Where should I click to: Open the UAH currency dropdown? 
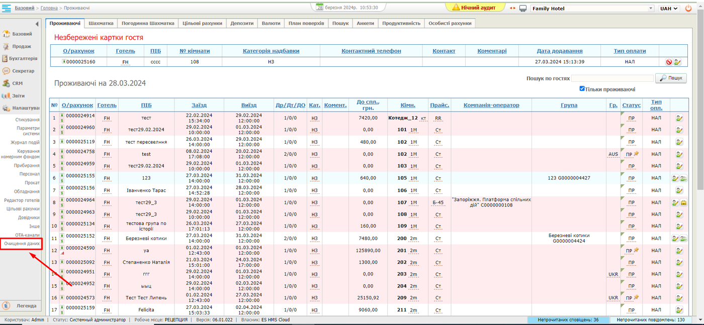(669, 9)
